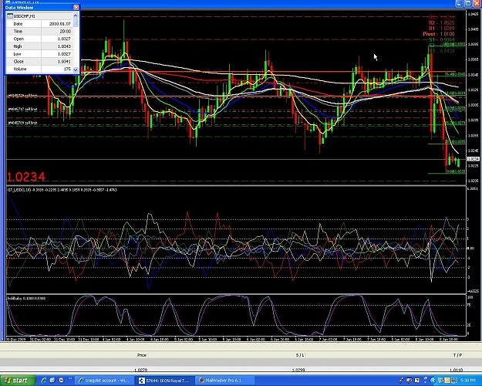Viewport: 482px width, 386px height.
Task: Select the Close value 1.0341
Action: click(64, 62)
